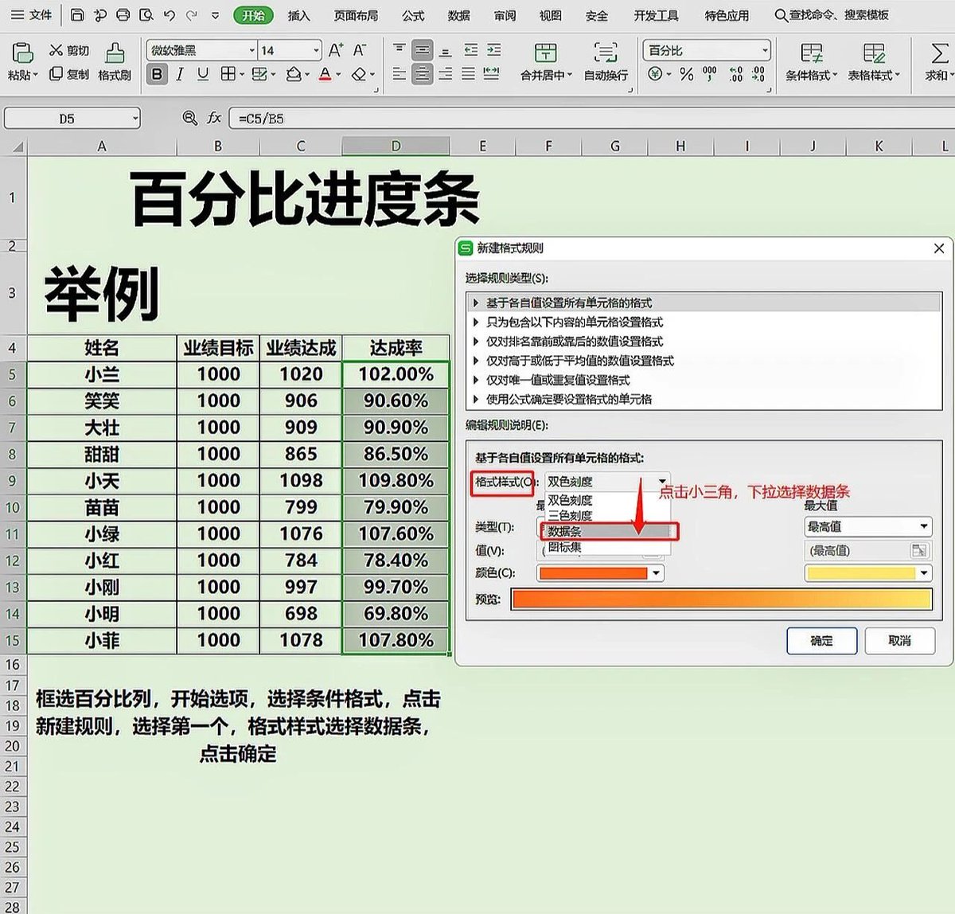Toggle italic formatting (I)
Viewport: 955px width, 914px height.
pos(180,74)
